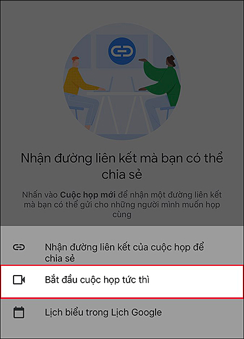Choose Bắt đầu cuộc họp tức thì
The width and height of the screenshot is (244, 339).
coord(122,282)
